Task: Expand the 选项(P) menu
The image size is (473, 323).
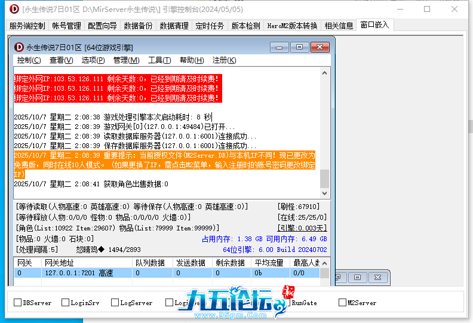Action: [93, 60]
